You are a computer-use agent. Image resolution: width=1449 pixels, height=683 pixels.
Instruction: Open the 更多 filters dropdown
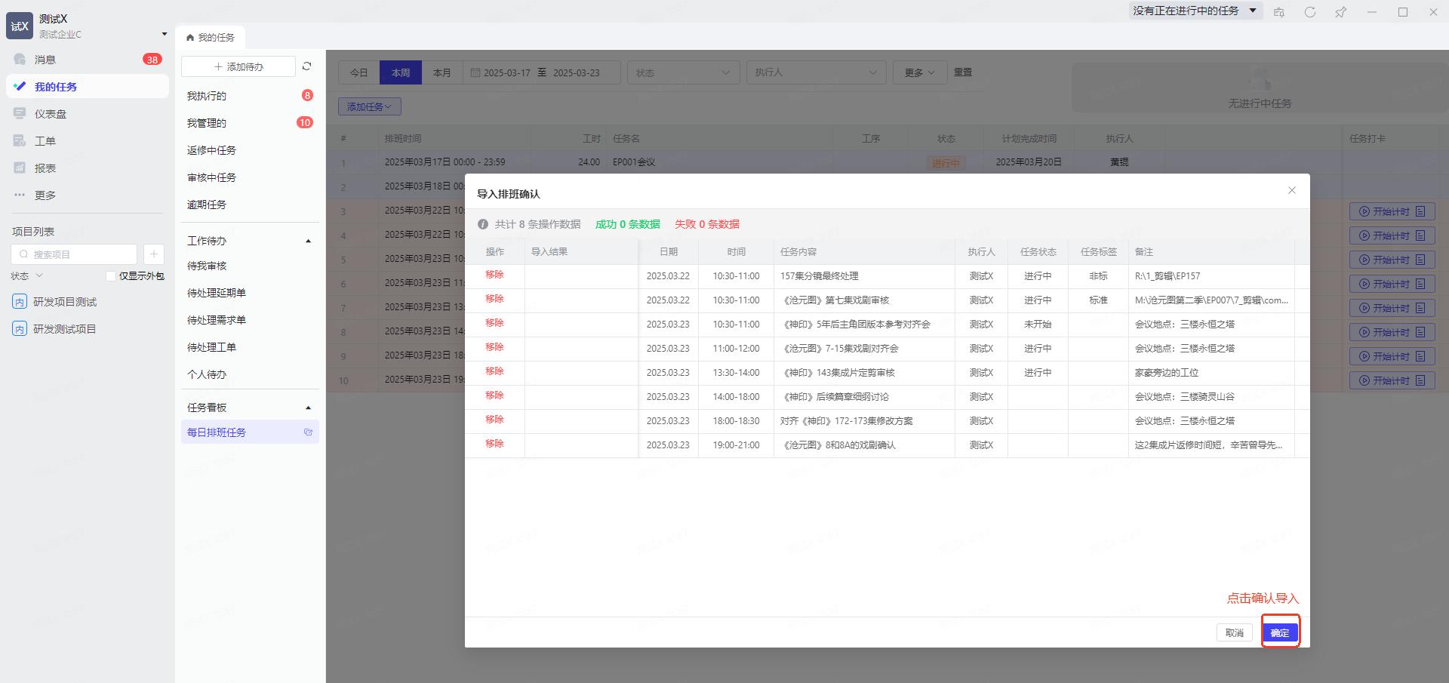click(x=920, y=72)
